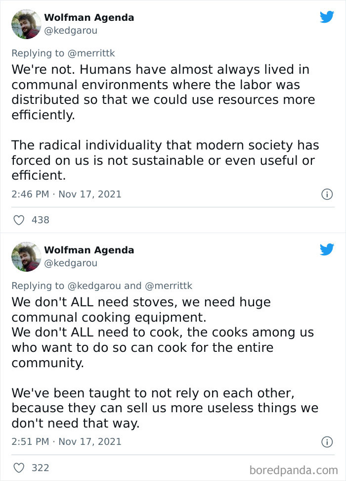This screenshot has height=481, width=346.
Task: Like the second tweet with the heart icon
Action: tap(18, 468)
